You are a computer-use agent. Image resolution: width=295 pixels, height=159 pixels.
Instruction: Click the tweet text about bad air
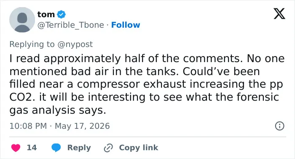click(147, 84)
